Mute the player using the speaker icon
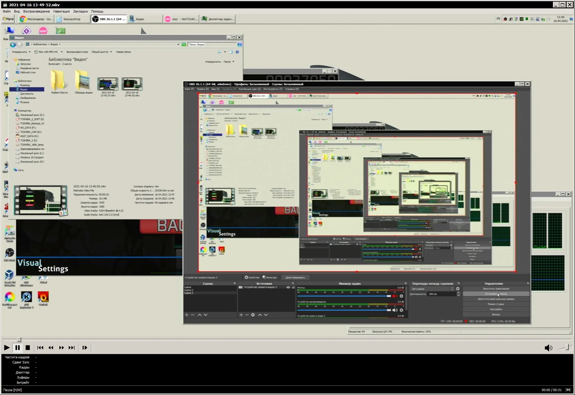The width and height of the screenshot is (575, 395). (x=548, y=348)
